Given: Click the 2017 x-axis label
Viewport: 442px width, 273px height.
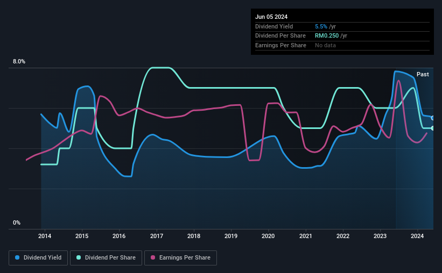Looking at the screenshot, I should pyautogui.click(x=157, y=236).
